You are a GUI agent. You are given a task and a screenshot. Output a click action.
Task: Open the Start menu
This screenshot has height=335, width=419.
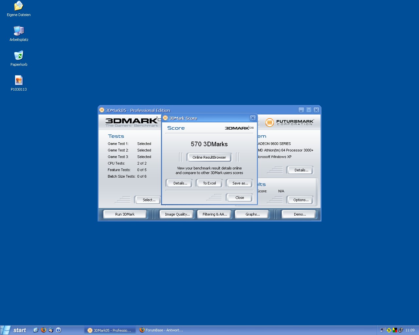pyautogui.click(x=14, y=330)
